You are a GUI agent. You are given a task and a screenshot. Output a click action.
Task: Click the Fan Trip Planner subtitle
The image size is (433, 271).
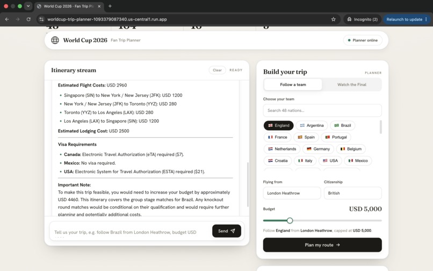point(126,40)
